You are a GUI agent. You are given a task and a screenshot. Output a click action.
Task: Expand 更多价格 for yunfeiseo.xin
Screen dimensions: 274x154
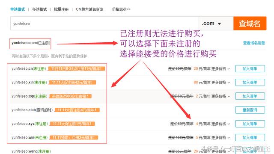point(221,83)
